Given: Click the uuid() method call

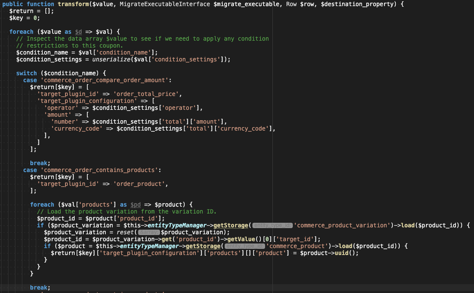Looking at the screenshot, I should 345,253.
